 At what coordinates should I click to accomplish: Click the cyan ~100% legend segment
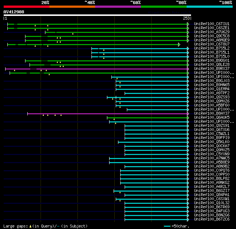(x=210, y=7)
